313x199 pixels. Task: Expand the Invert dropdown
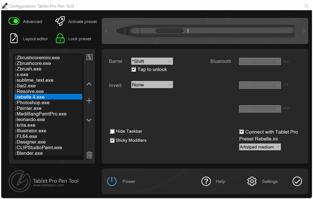pyautogui.click(x=152, y=85)
